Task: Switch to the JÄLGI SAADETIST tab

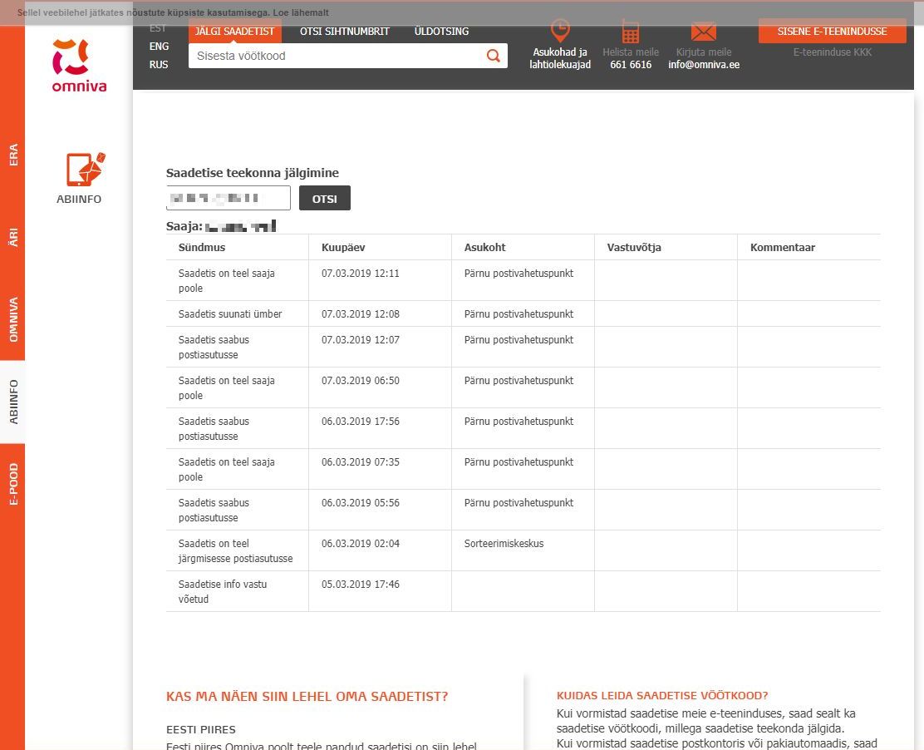Action: coord(234,32)
